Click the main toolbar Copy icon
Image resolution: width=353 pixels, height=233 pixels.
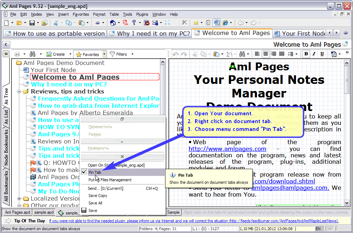(68, 22)
